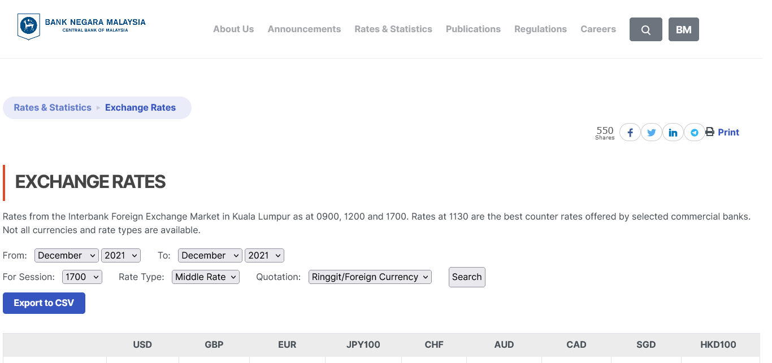Open the Quotation dropdown
772x363 pixels.
[x=370, y=277]
